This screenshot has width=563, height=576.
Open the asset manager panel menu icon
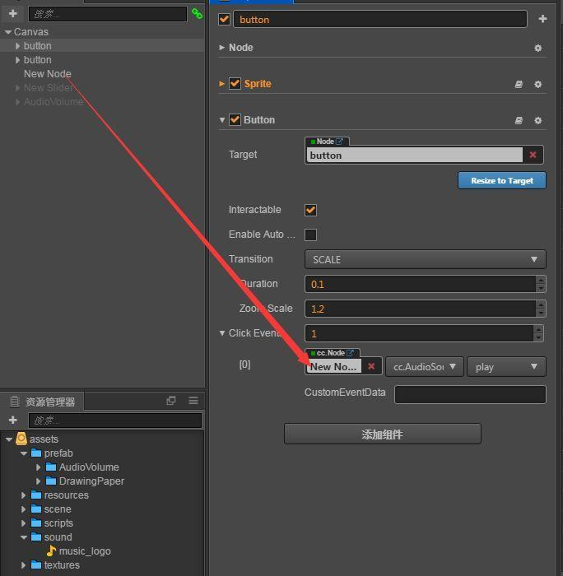(193, 401)
